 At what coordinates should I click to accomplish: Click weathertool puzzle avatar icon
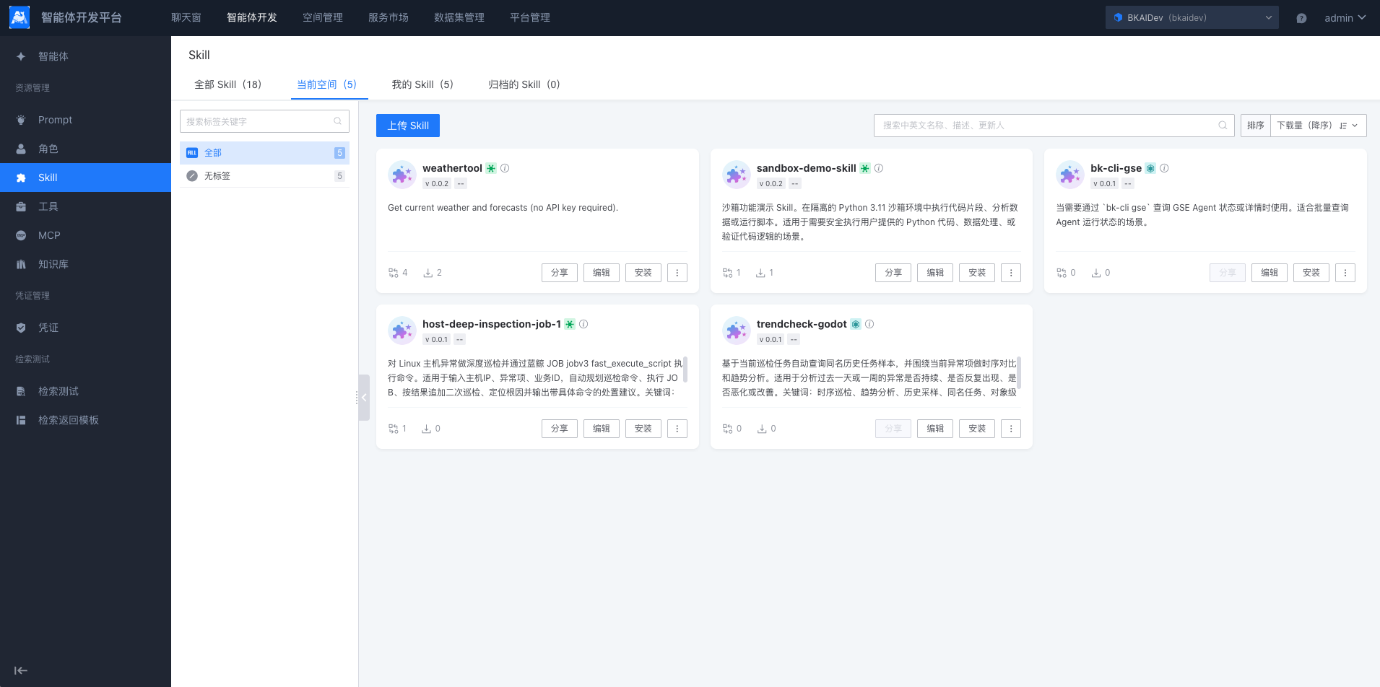(402, 175)
